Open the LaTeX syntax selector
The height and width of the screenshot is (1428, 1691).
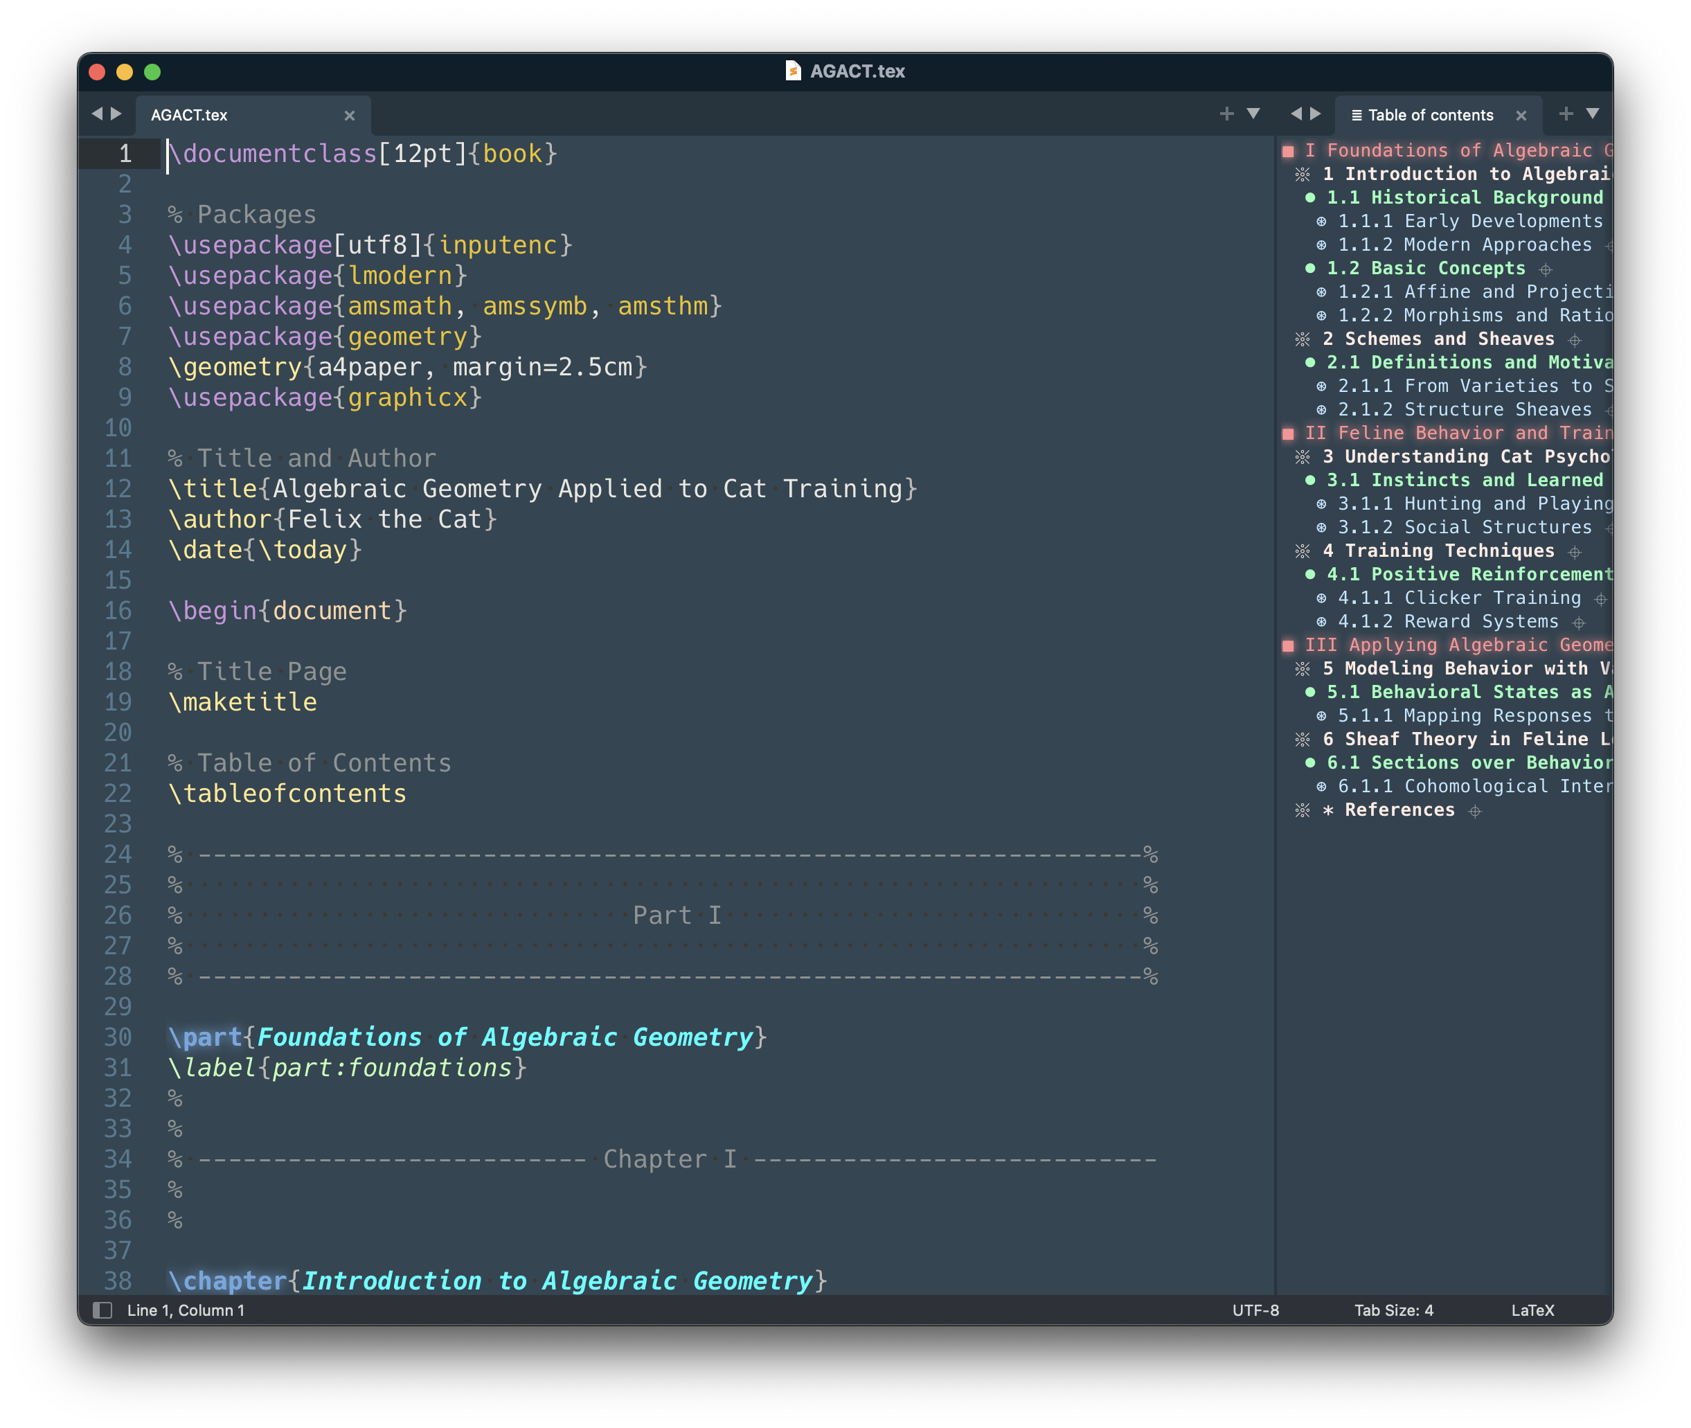pyautogui.click(x=1532, y=1310)
